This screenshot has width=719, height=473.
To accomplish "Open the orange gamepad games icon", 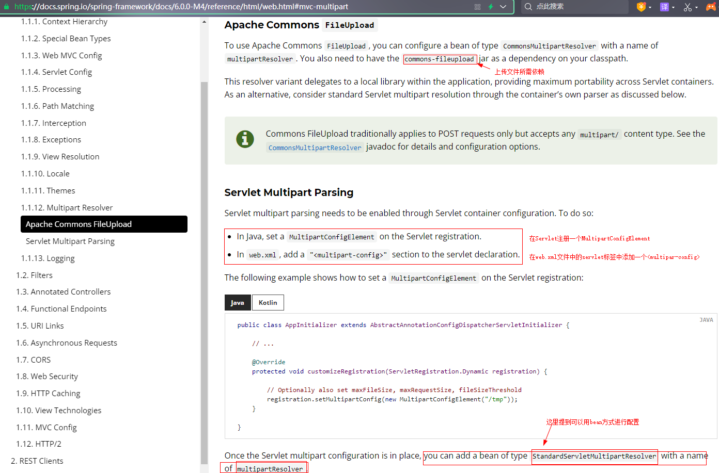I will (x=711, y=7).
